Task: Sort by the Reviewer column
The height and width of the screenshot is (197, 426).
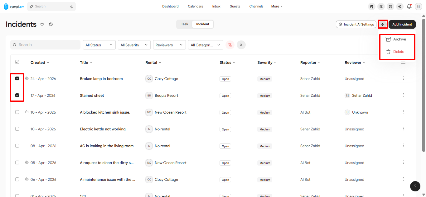Action: [x=355, y=63]
